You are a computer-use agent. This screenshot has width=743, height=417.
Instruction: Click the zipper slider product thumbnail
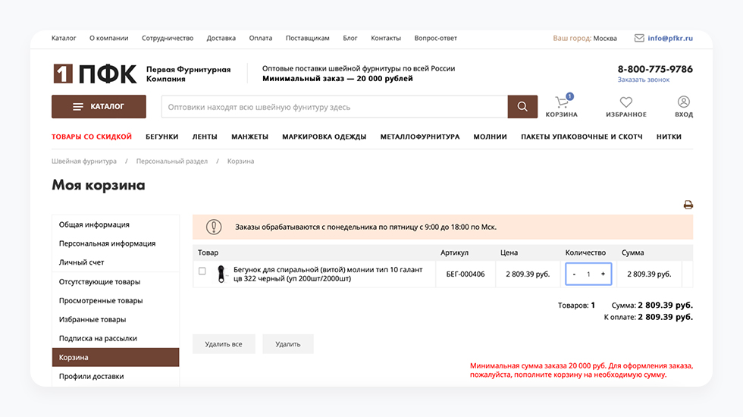click(x=221, y=274)
